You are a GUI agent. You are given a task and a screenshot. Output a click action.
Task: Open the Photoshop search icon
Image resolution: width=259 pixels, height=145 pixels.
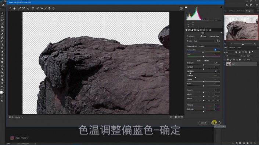(247, 5)
